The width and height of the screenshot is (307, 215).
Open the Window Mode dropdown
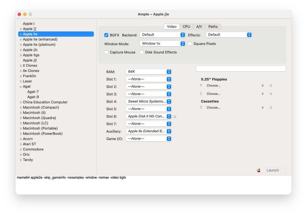[x=163, y=44]
